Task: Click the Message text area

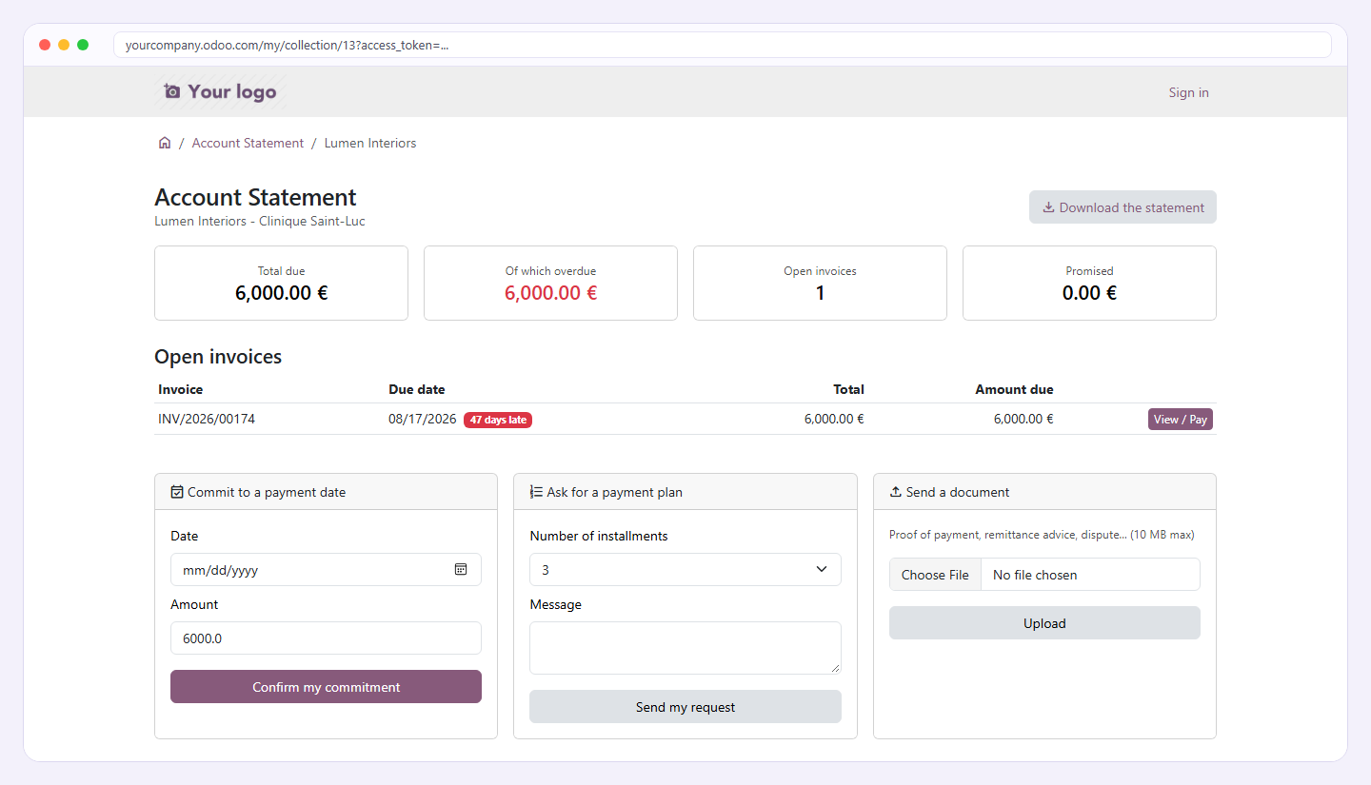Action: 685,648
